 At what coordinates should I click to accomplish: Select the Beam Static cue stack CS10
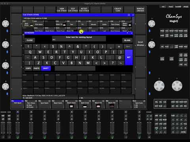126,24
